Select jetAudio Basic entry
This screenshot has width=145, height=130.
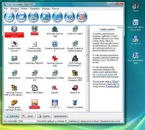pos(14,75)
